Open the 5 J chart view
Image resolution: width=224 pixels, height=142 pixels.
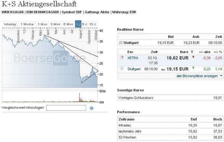point(85,24)
